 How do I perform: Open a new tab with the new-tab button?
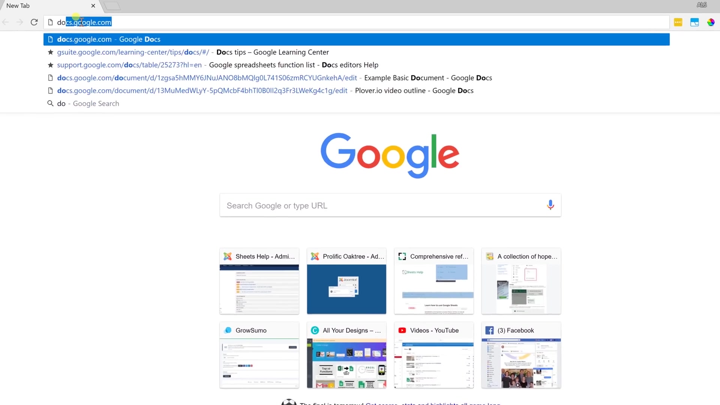coord(112,6)
